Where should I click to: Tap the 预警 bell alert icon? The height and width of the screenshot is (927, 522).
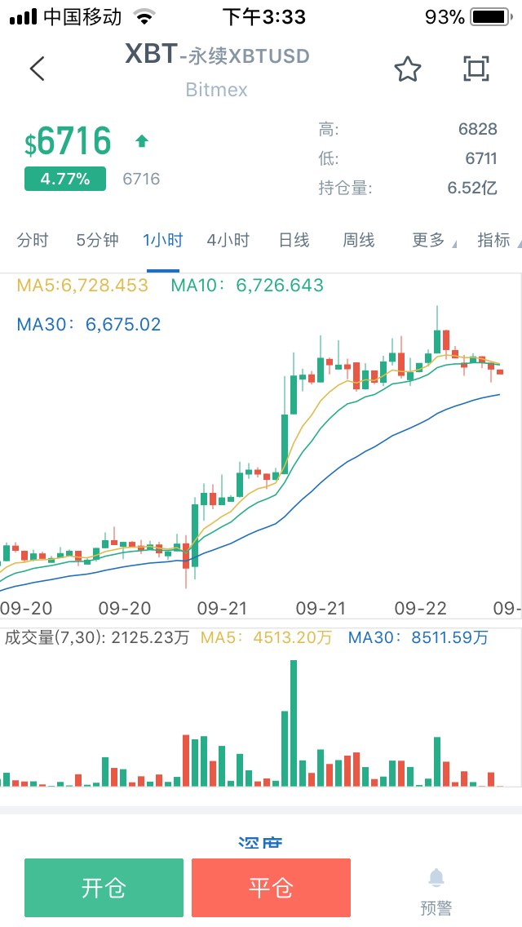[436, 880]
